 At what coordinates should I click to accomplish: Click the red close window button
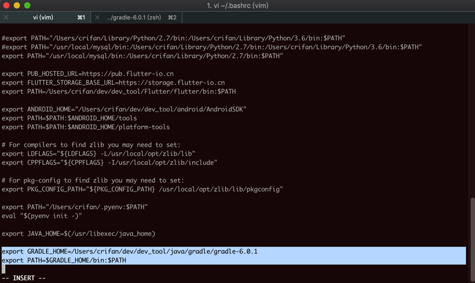pyautogui.click(x=6, y=5)
